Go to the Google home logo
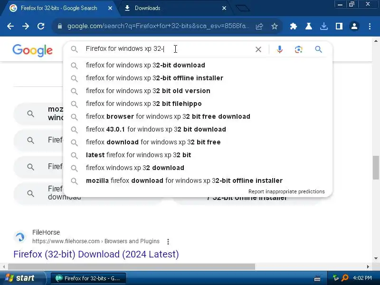 pos(32,50)
